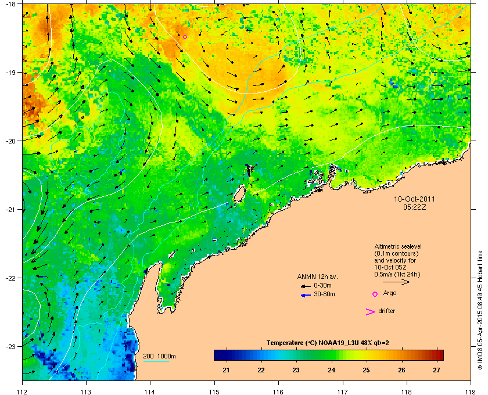Click the 'and velocity for' legend line
The height and width of the screenshot is (395, 488).
[x=395, y=260]
